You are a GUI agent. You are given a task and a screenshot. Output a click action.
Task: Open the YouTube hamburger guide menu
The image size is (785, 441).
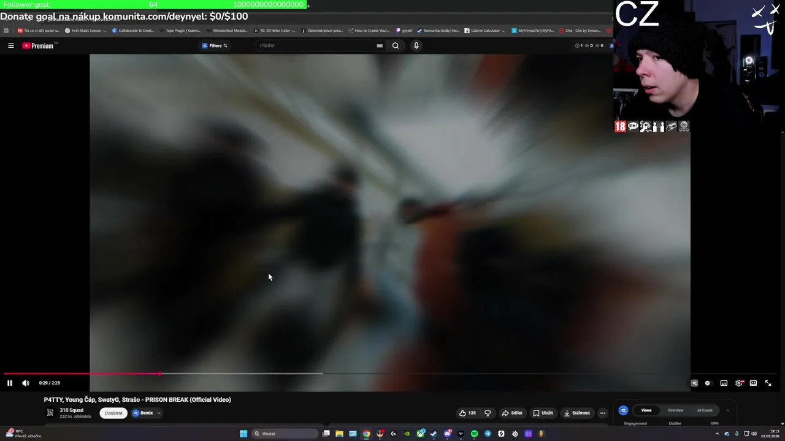click(x=10, y=45)
